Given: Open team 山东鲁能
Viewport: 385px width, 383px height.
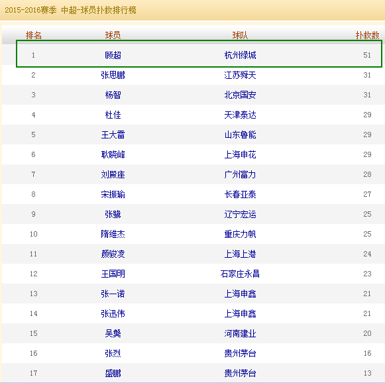Looking at the screenshot, I should tap(240, 135).
